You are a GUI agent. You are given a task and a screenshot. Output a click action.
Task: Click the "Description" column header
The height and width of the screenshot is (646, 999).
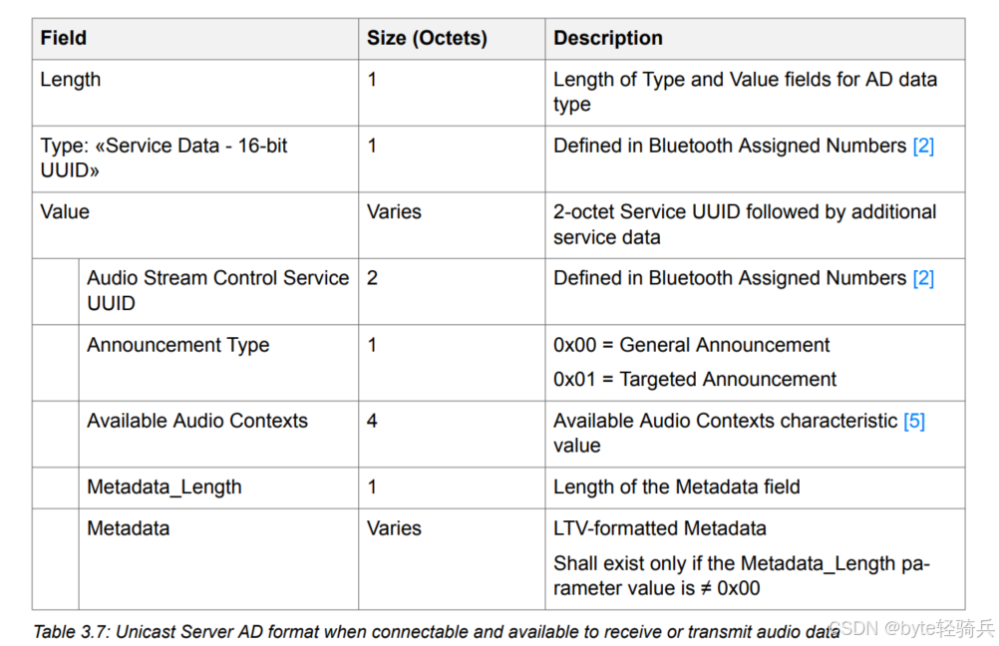[608, 39]
